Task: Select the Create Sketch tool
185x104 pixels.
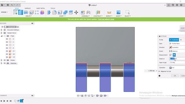Action: coord(15,12)
